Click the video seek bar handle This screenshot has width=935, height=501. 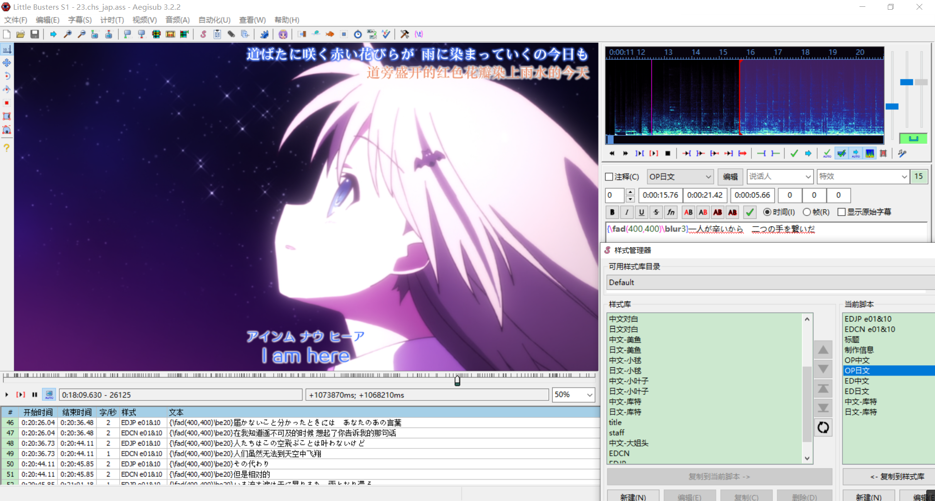(457, 381)
